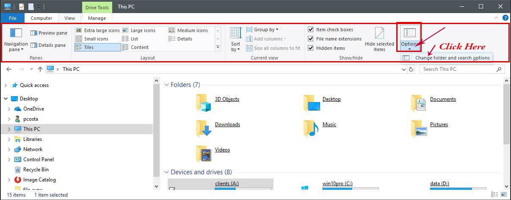Select the win10pro (C:) drive
This screenshot has width=511, height=200.
pos(337,184)
